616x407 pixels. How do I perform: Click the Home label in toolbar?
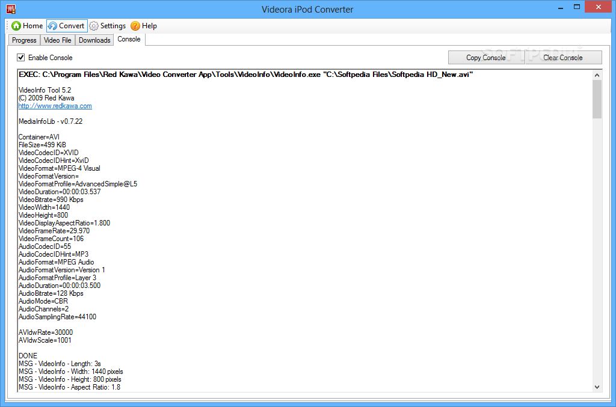32,26
